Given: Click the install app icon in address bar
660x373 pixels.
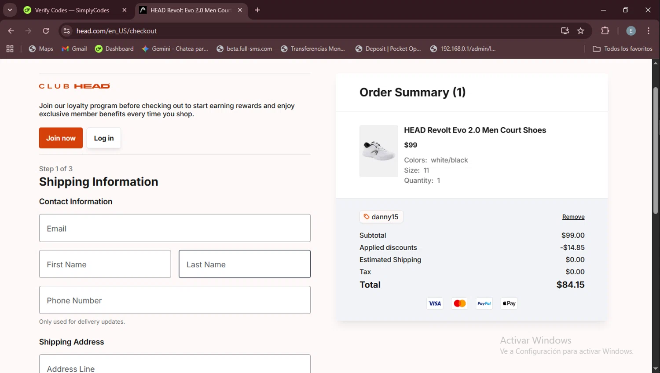Looking at the screenshot, I should point(565,31).
